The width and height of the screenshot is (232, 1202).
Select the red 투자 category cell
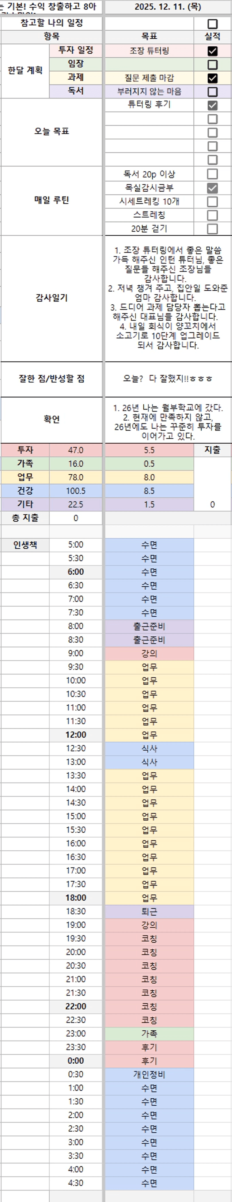coord(25,450)
